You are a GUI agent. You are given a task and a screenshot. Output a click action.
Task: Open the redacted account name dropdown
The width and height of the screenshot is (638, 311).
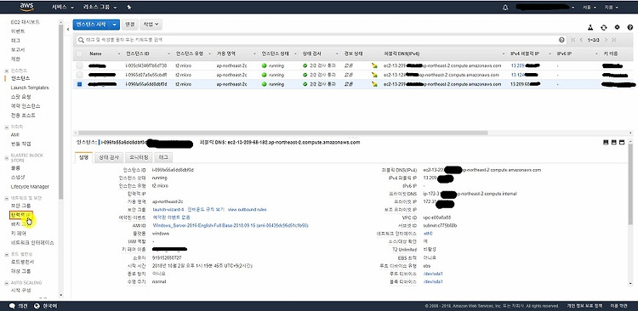tap(545, 8)
